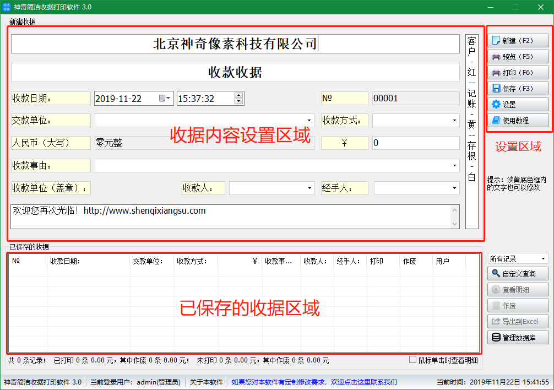This screenshot has width=554, height=390.
Task: Click the company name title field
Action: (x=235, y=44)
